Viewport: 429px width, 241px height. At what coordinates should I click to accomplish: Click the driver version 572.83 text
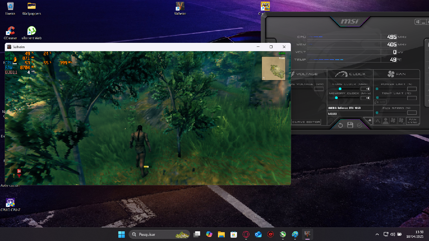(332, 114)
